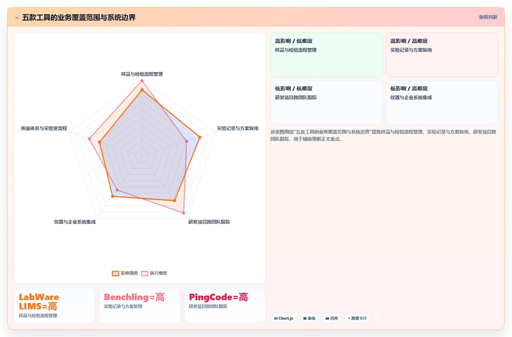The width and height of the screenshot is (512, 337).
Task: Click pink point on 仪器与企业系统集成 axis
Action: click(117, 190)
